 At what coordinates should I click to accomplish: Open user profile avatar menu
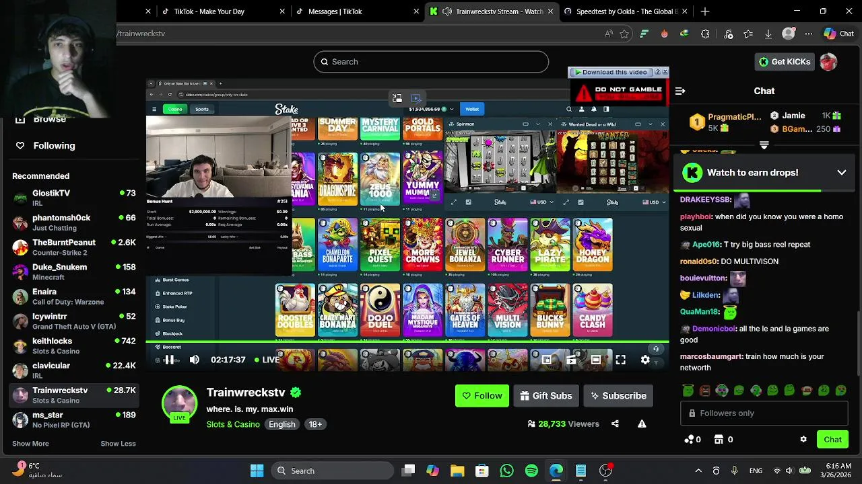point(828,62)
